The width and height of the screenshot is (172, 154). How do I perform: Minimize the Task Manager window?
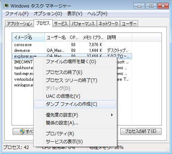pyautogui.click(x=139, y=6)
